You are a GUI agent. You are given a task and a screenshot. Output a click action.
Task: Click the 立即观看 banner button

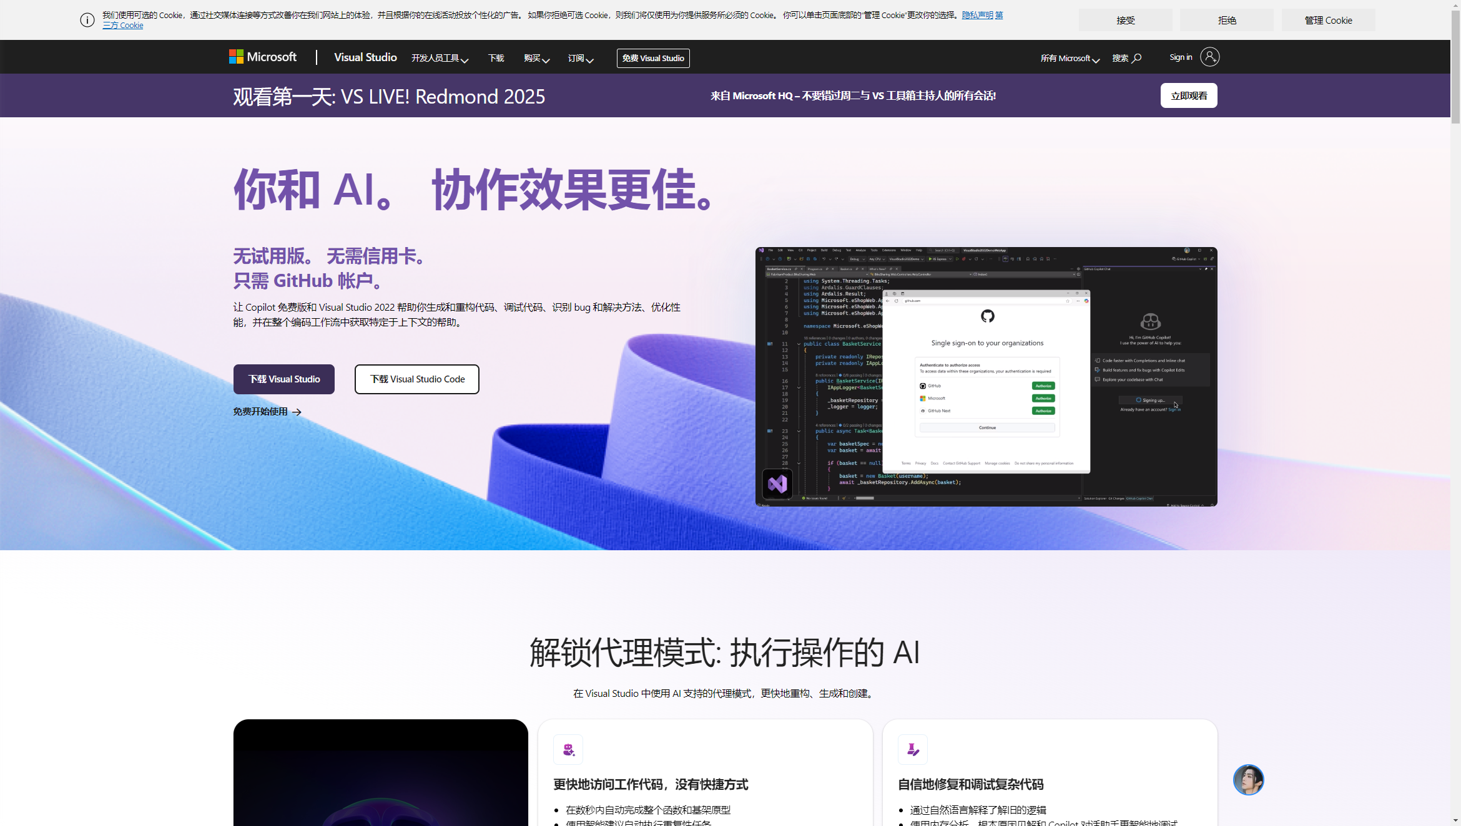coord(1189,95)
